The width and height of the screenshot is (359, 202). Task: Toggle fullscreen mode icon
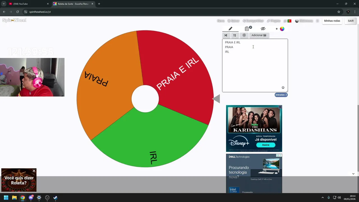click(x=317, y=21)
